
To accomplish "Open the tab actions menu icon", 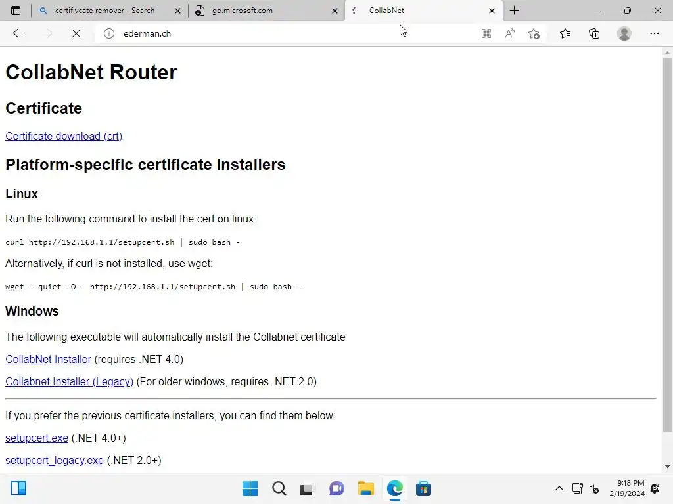I will tap(16, 10).
